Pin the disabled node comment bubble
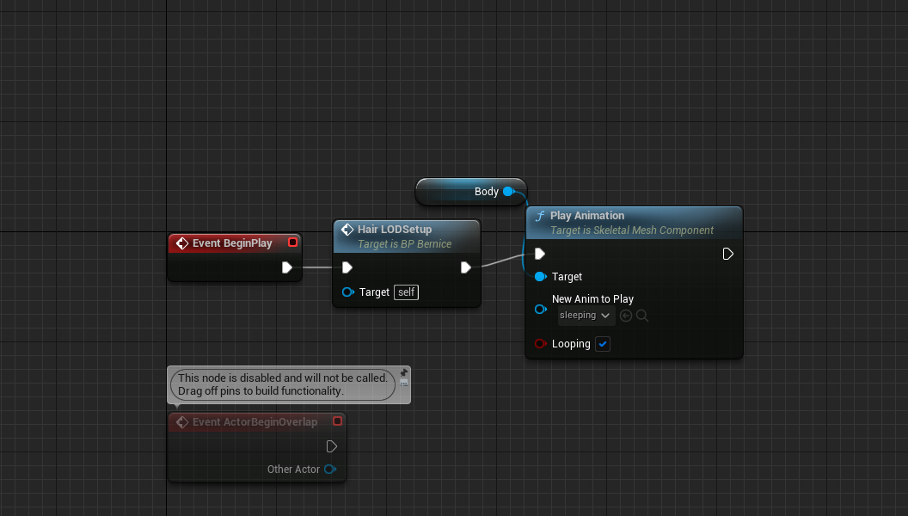Viewport: 908px width, 516px height. click(x=404, y=372)
